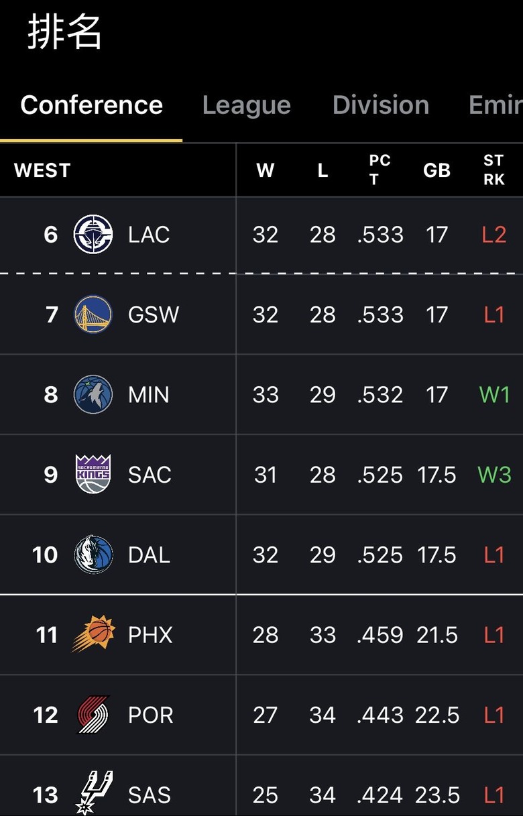This screenshot has height=816, width=523.
Task: Open the GSW team name link
Action: (x=154, y=314)
